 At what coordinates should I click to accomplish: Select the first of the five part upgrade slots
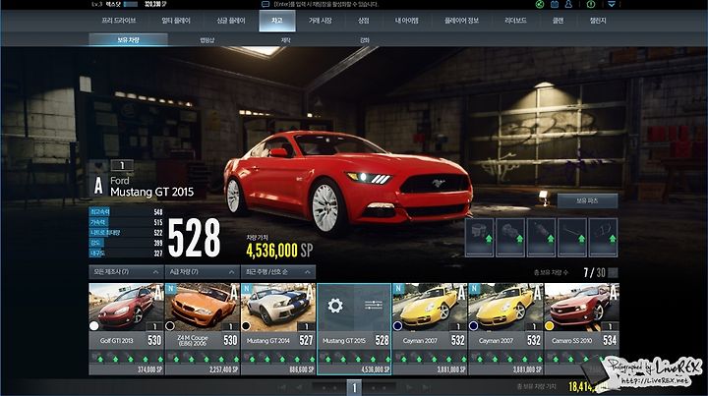tap(480, 237)
